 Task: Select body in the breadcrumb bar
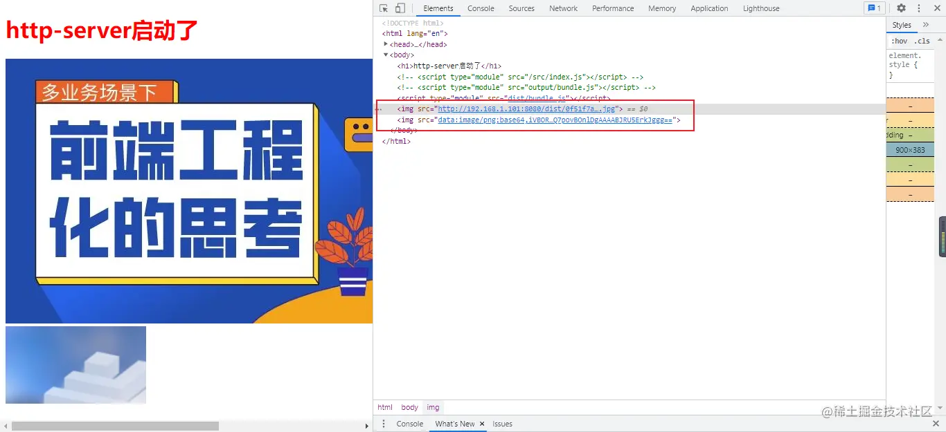(410, 408)
